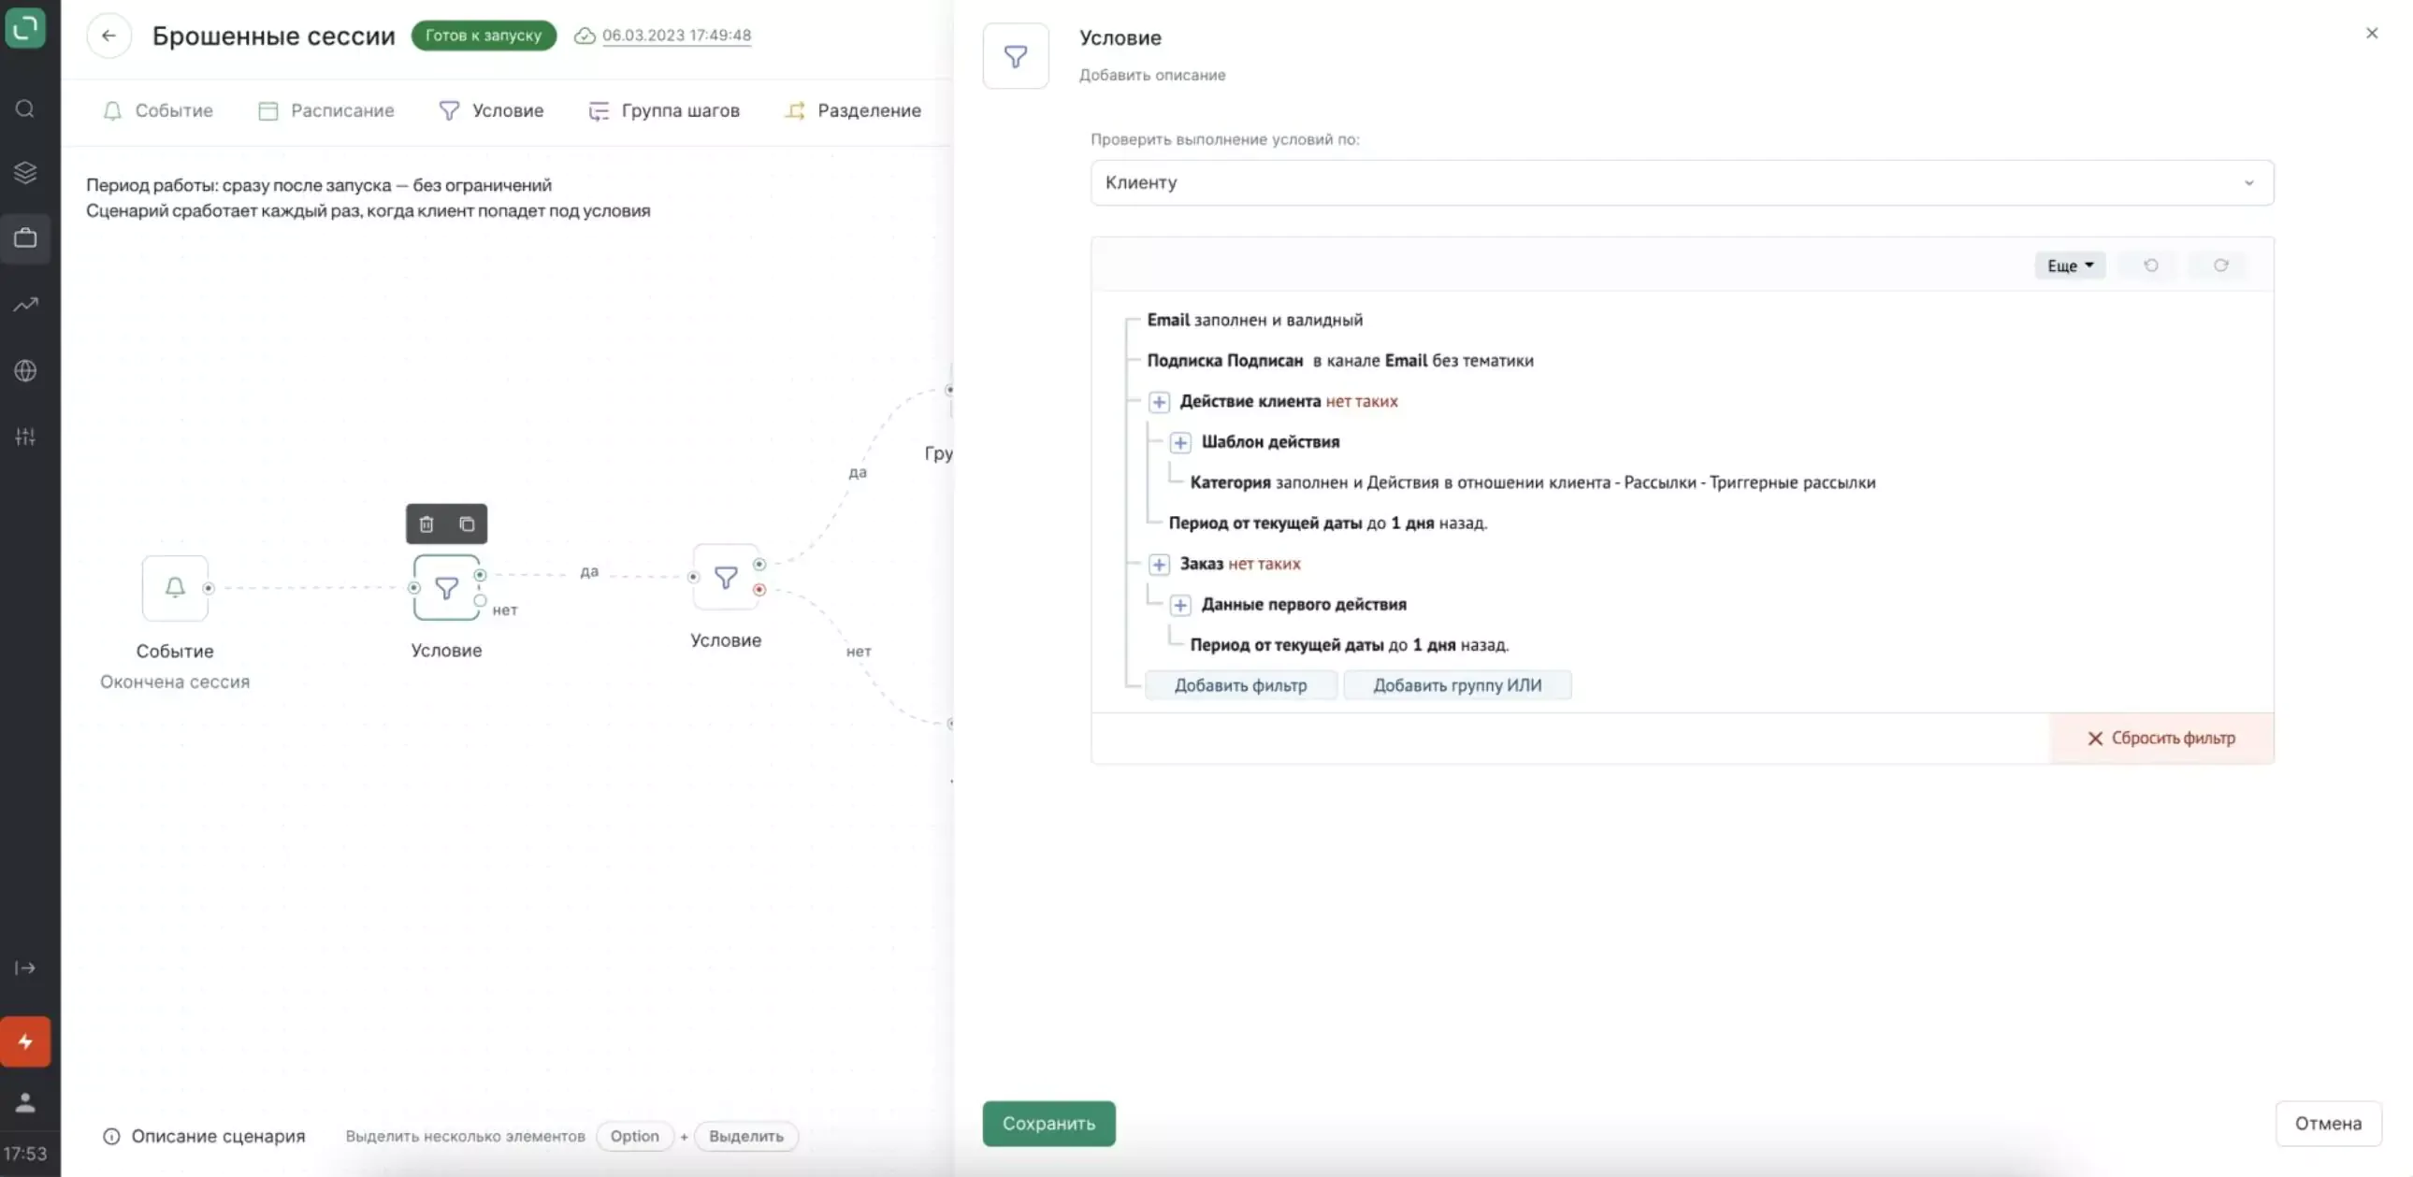Expand the Заказ filter node
This screenshot has width=2413, height=1177.
(1159, 565)
